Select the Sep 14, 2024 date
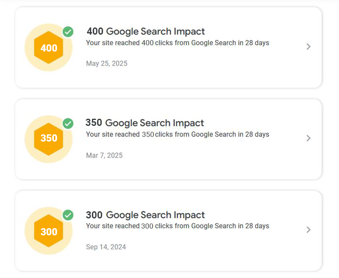Screen dimensions: 339x278 (x=106, y=247)
